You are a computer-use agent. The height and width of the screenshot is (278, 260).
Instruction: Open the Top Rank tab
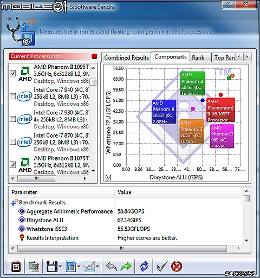[x=224, y=57]
